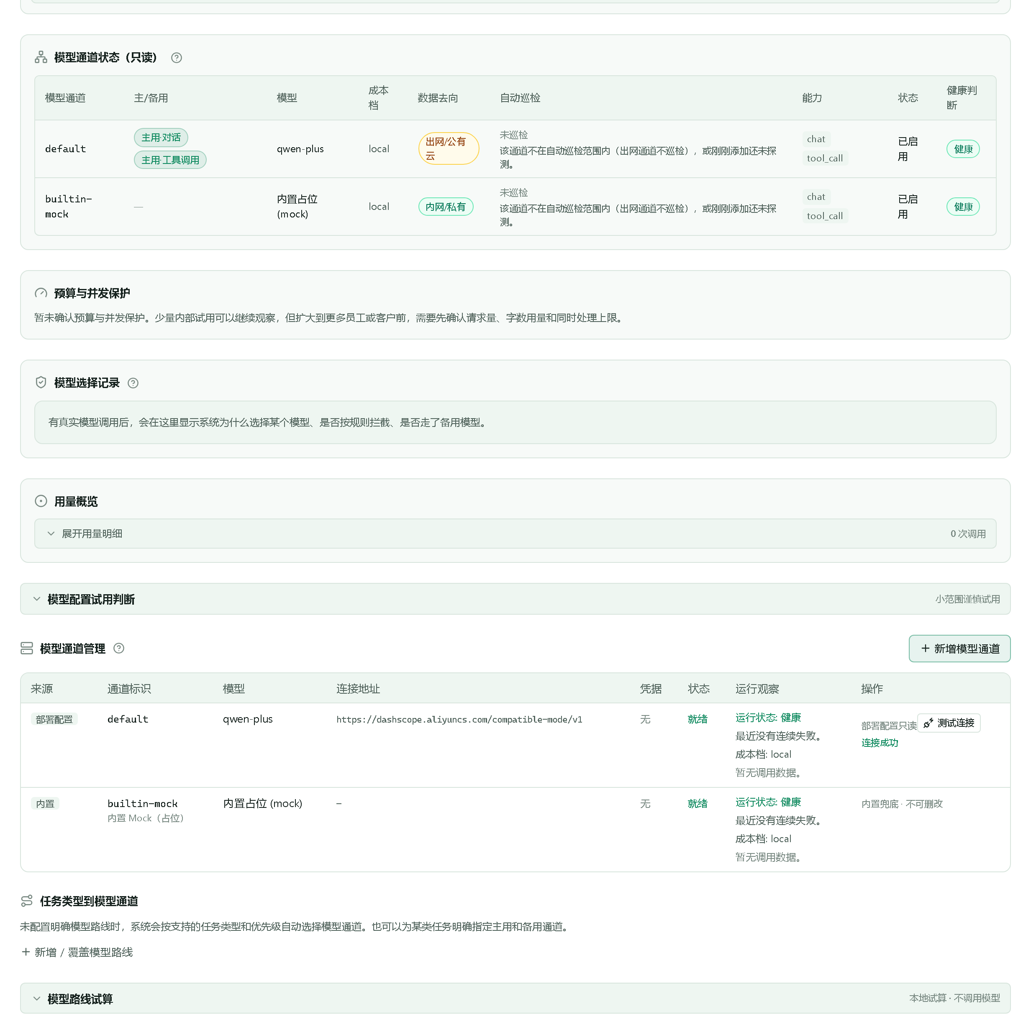This screenshot has width=1031, height=1027.
Task: Click 出网/公有云 badge
Action: coord(448,149)
